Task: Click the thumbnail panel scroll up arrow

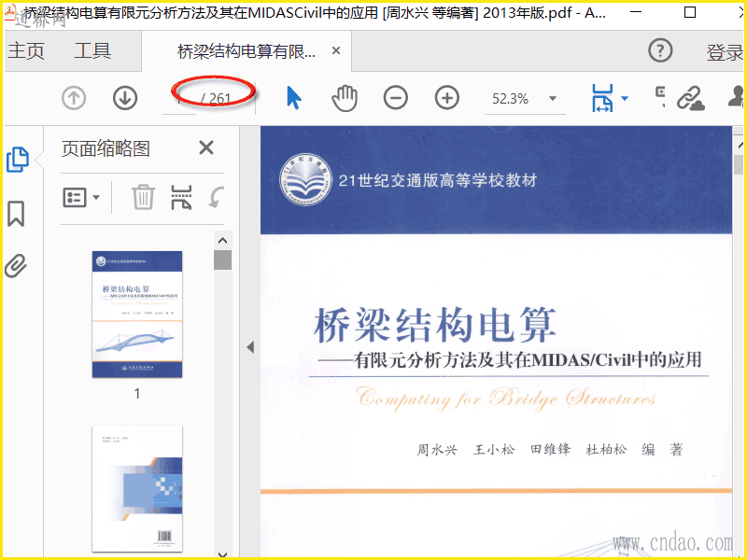Action: [222, 241]
